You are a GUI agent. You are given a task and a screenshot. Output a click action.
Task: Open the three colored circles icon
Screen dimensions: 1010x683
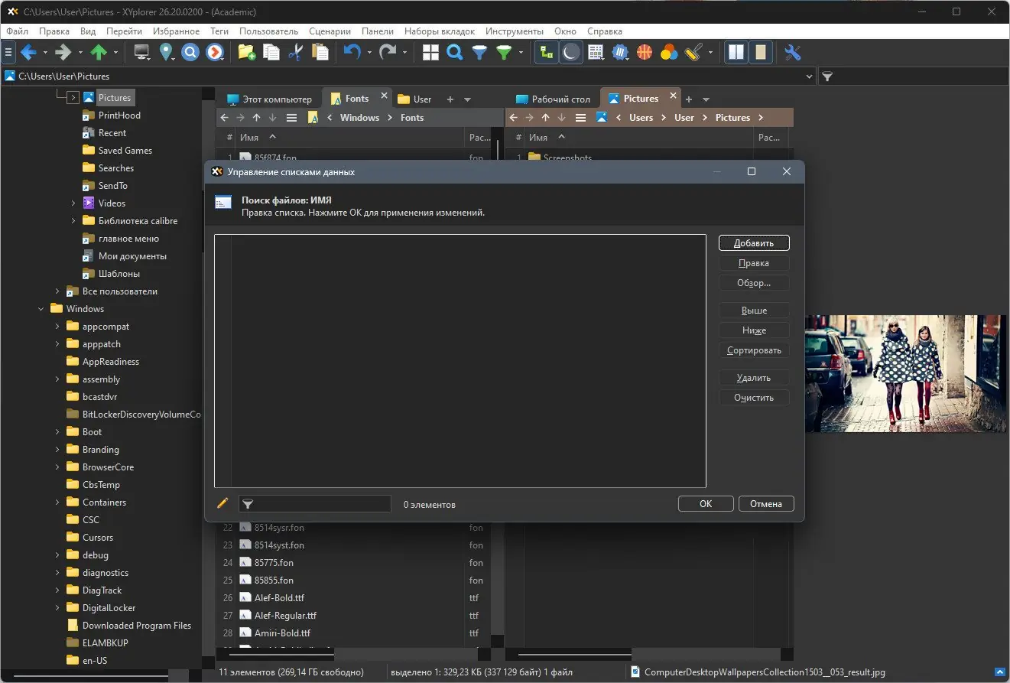pyautogui.click(x=669, y=52)
